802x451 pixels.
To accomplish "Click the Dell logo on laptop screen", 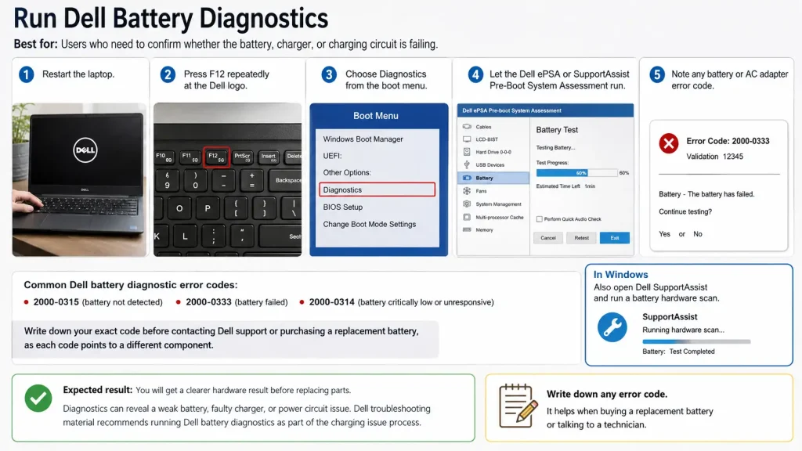I will pyautogui.click(x=85, y=150).
